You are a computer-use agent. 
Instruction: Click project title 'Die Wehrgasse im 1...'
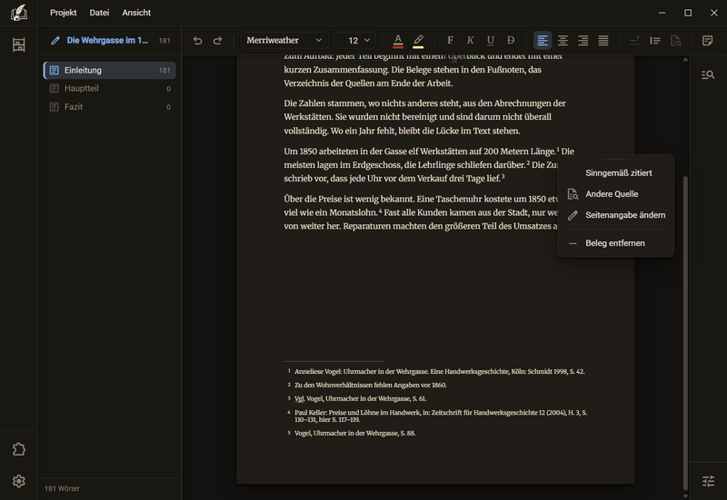107,40
